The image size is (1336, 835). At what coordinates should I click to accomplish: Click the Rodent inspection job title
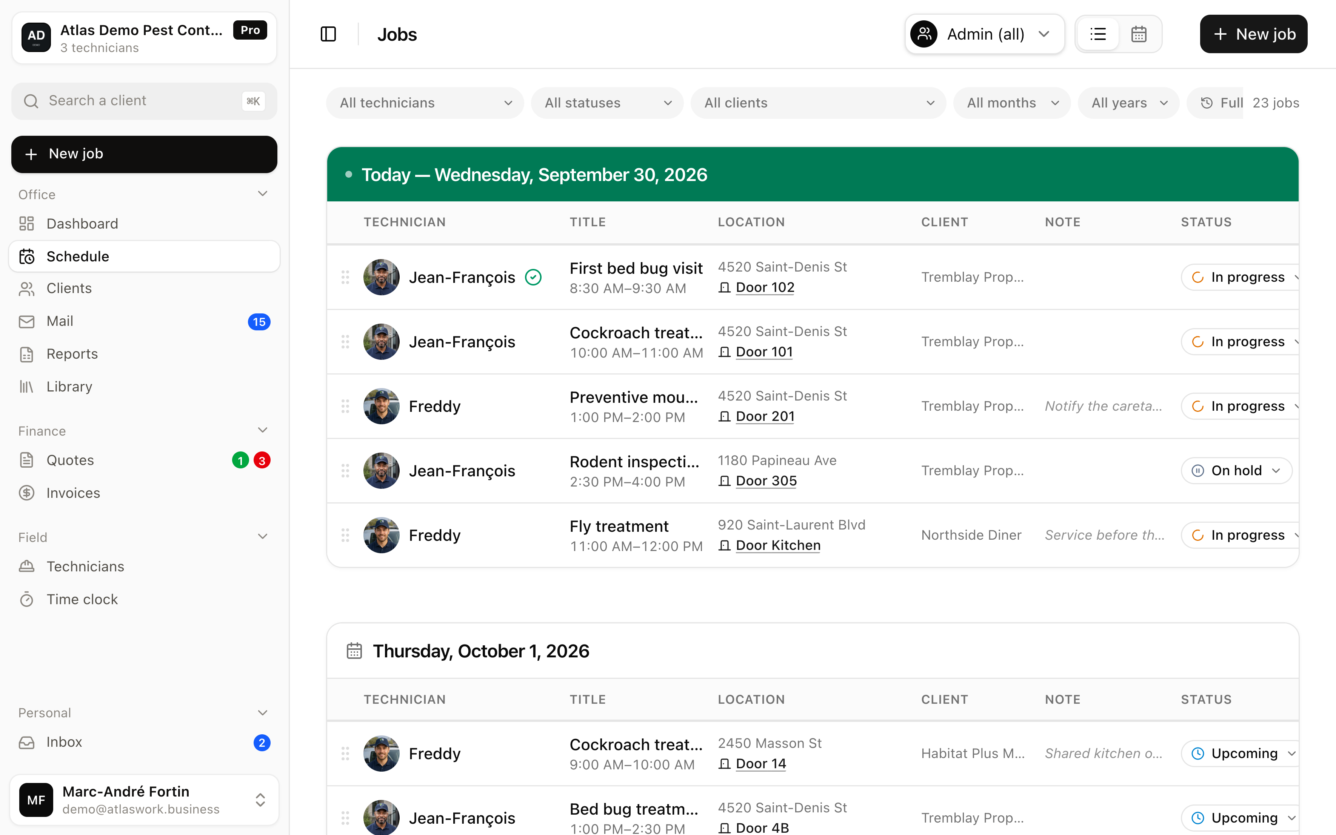tap(634, 462)
